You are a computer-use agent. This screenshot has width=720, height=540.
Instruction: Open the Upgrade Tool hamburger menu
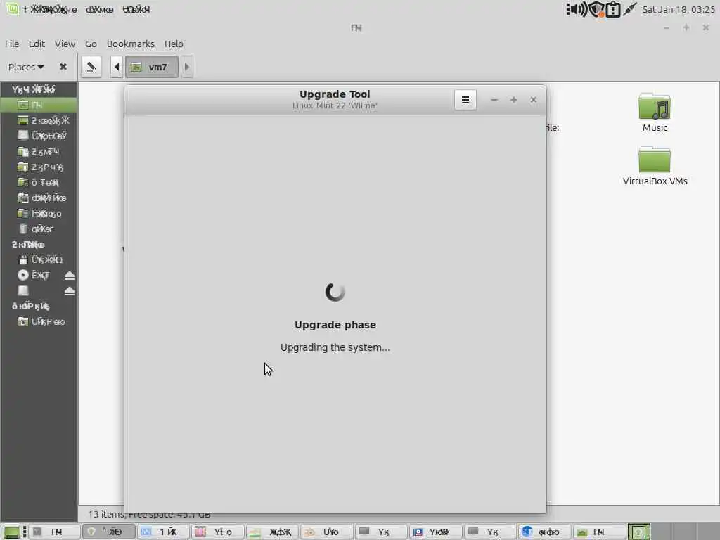[465, 100]
